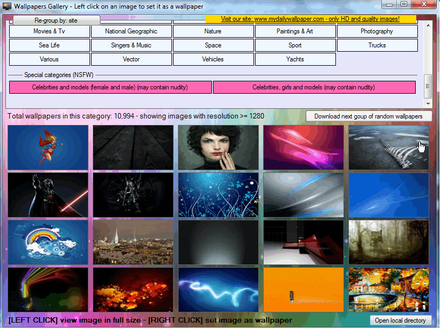Image resolution: width=440 pixels, height=328 pixels.
Task: Open the Yachts category
Action: coord(295,59)
